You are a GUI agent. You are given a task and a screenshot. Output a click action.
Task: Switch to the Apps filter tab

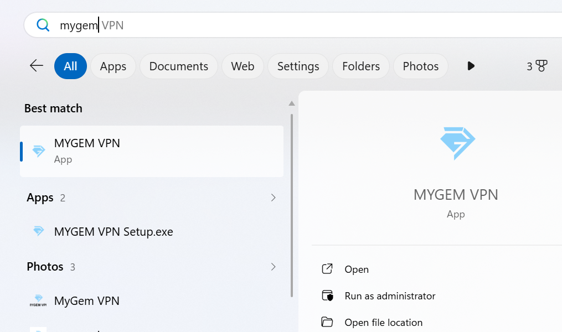click(x=113, y=66)
